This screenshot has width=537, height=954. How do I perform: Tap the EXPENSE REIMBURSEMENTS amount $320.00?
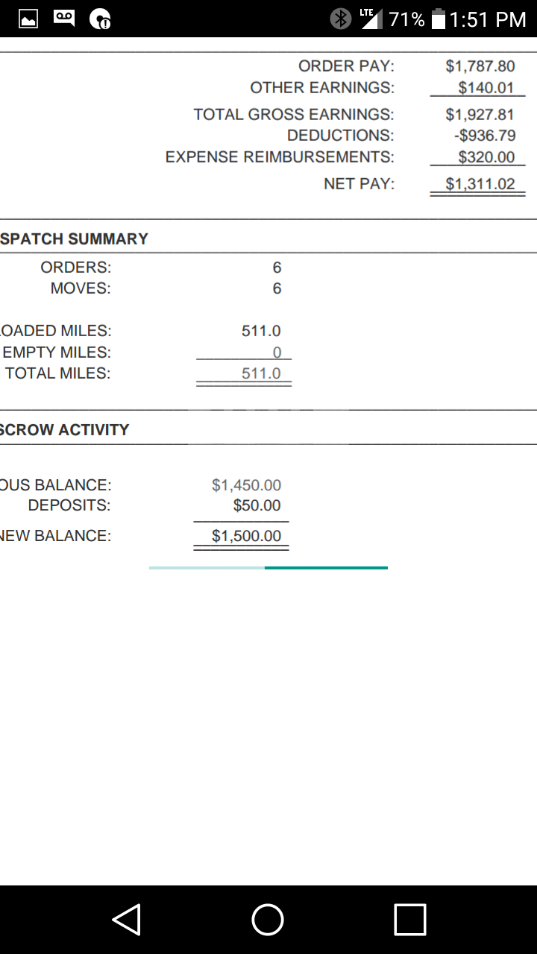click(486, 157)
